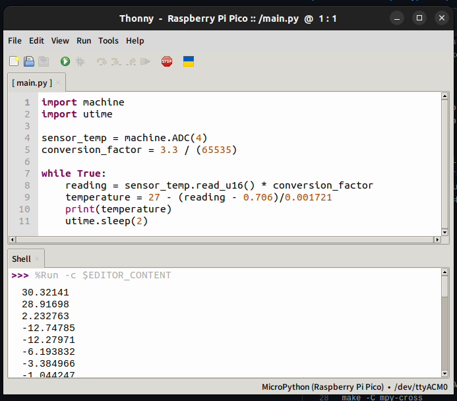Open interpreter selector MicroPython (Raspberry Pi Pico)

tap(354, 387)
